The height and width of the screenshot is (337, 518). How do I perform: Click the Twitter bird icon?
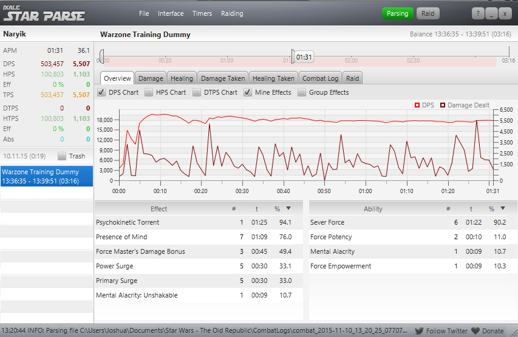[x=419, y=331]
